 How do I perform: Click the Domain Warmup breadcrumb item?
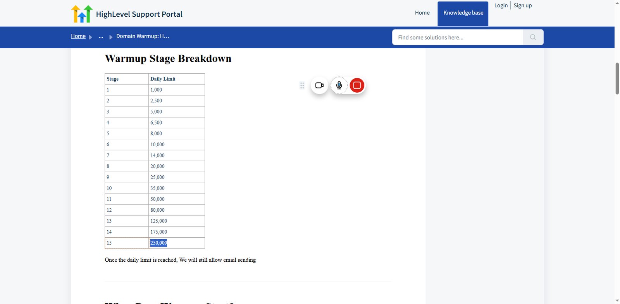pos(143,36)
